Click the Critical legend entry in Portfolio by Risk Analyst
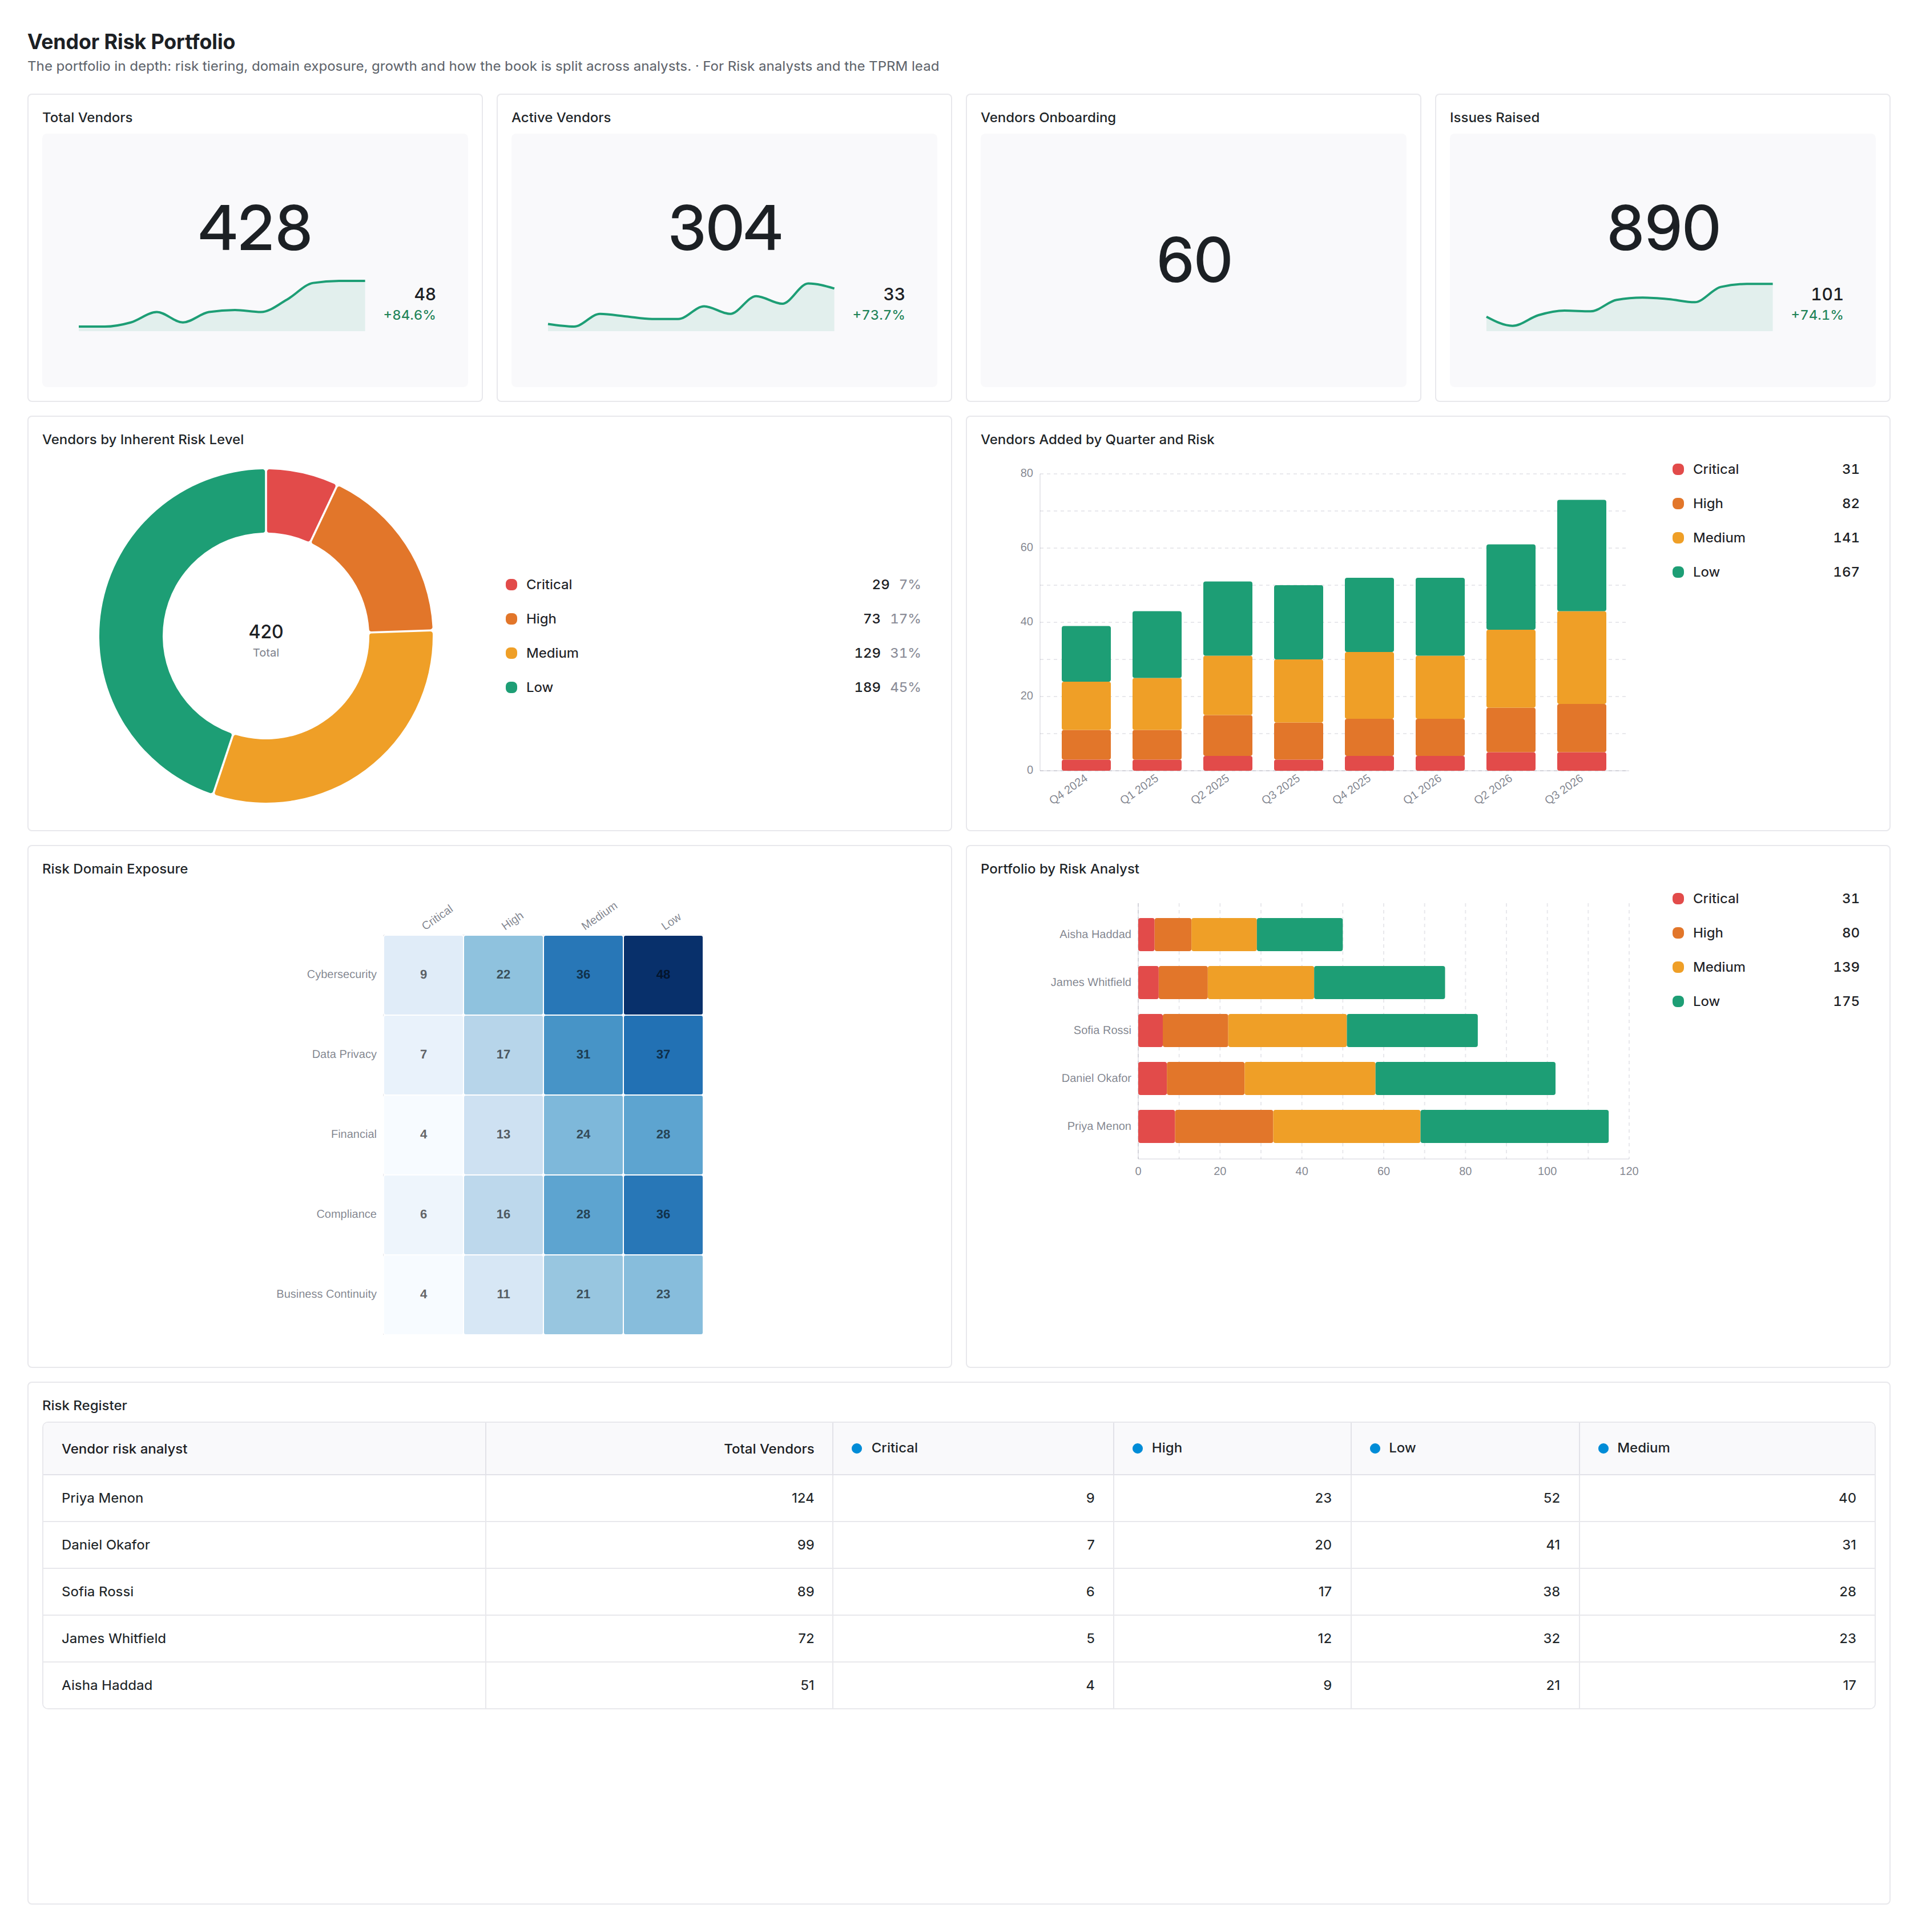 coord(1765,899)
